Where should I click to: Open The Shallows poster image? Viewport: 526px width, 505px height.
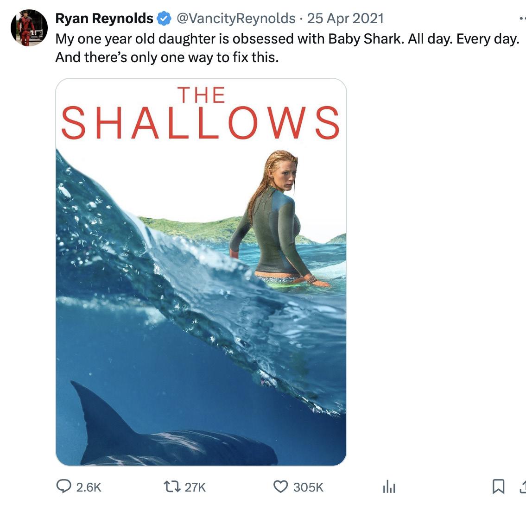coord(201,272)
